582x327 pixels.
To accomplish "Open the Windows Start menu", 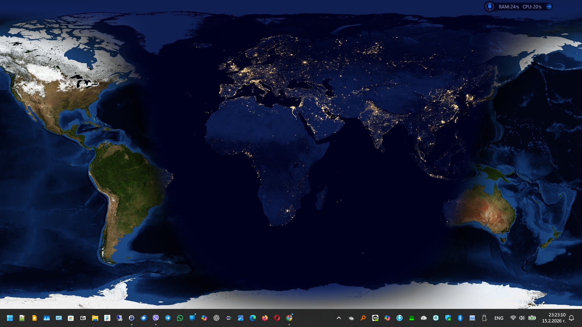I will (10, 318).
